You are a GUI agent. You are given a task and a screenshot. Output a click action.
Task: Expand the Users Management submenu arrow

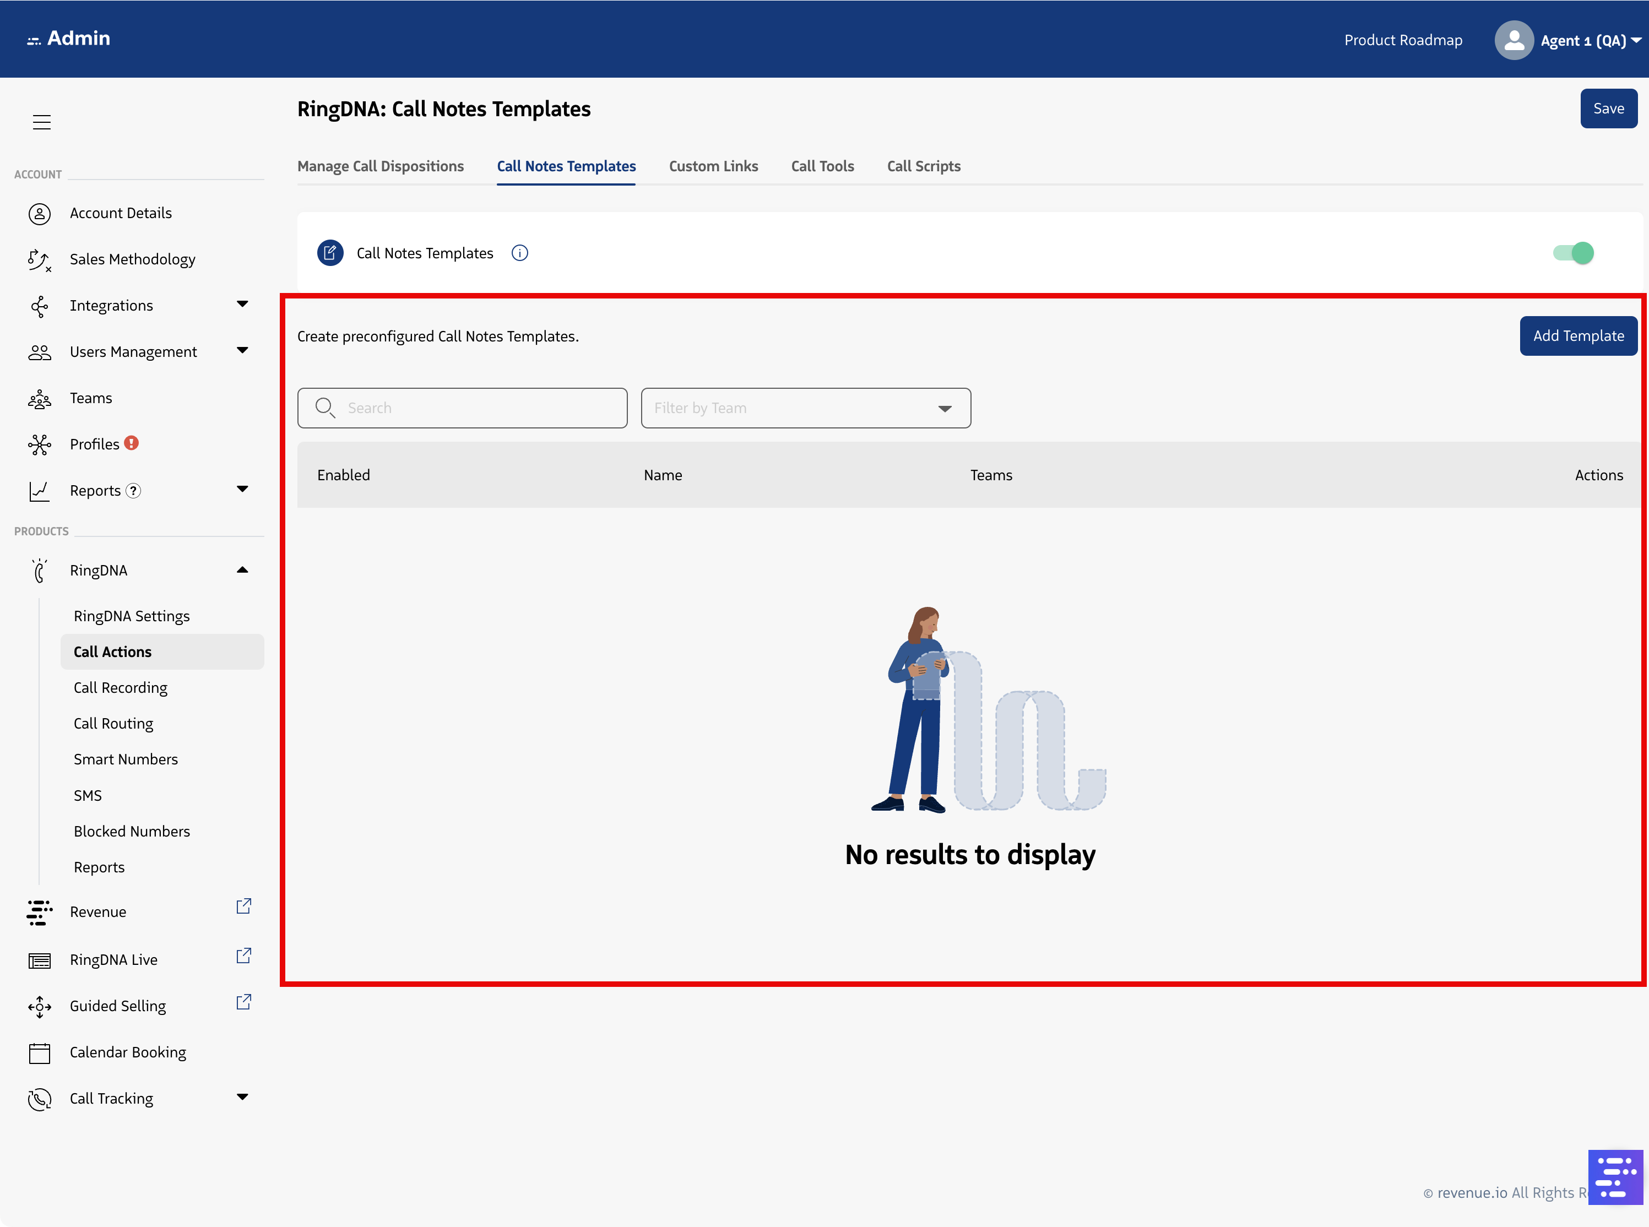(x=242, y=350)
